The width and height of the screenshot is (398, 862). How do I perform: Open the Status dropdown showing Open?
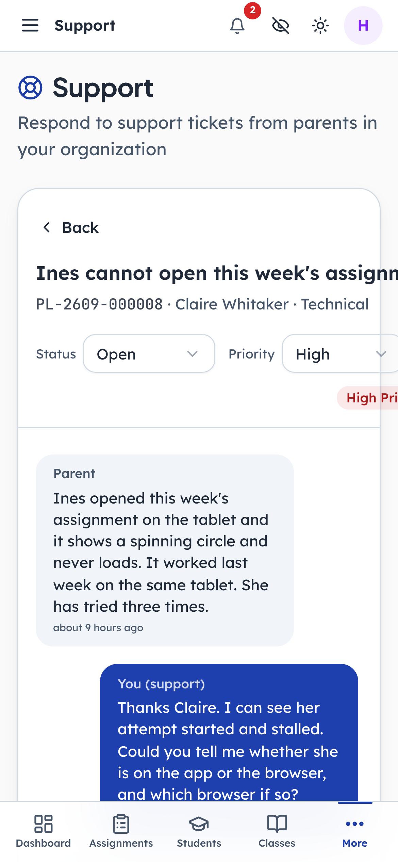(149, 354)
